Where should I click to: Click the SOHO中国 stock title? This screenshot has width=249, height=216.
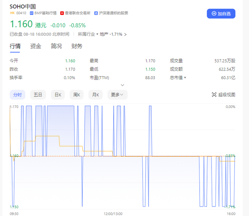pyautogui.click(x=23, y=6)
